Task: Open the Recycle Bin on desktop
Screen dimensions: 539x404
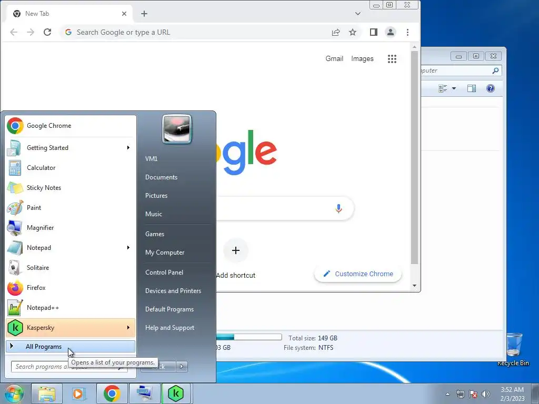Action: click(513, 349)
